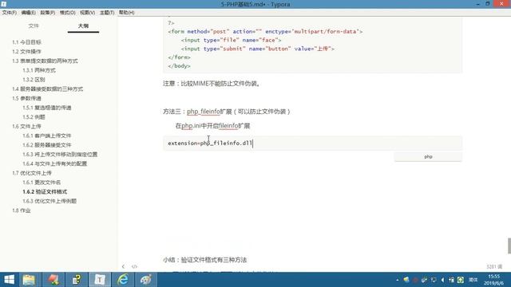Click the 注意：比较MIME不能防止文件伪装 line
The image size is (511, 287).
pos(212,84)
